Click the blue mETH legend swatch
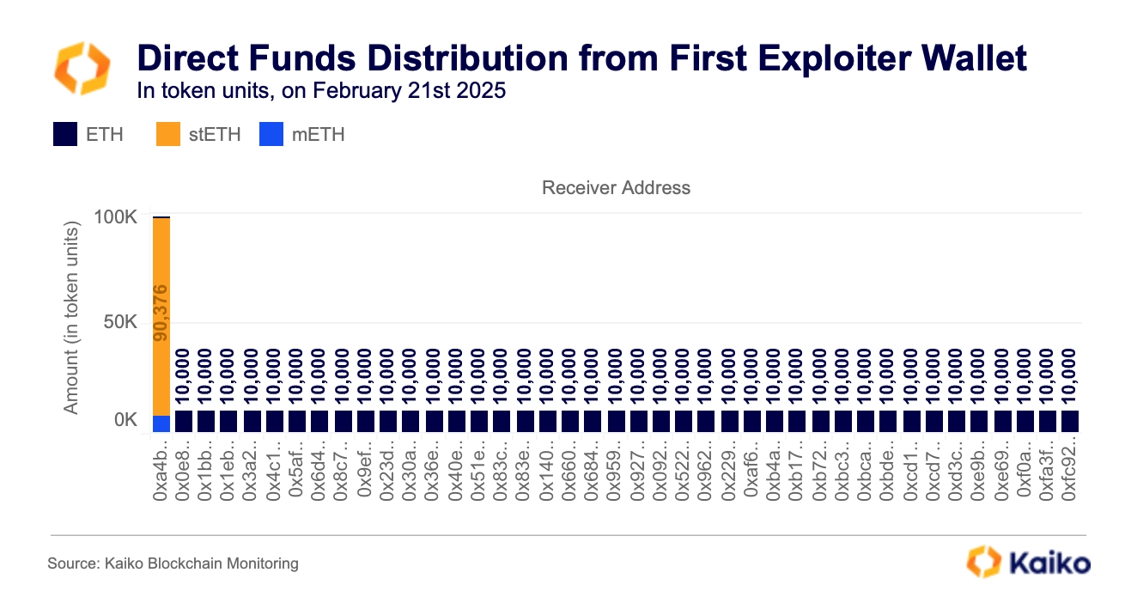The width and height of the screenshot is (1125, 603). click(271, 135)
